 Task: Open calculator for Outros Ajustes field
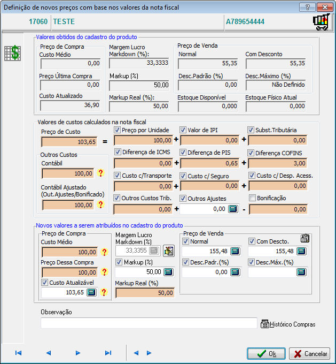233,209
